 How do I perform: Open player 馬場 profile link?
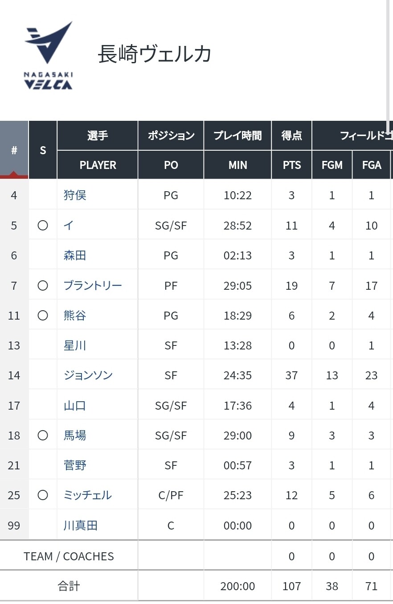point(75,436)
